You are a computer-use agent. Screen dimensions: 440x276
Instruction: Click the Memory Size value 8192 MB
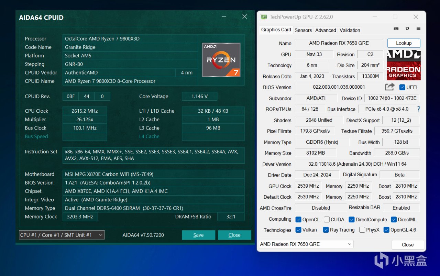point(315,153)
